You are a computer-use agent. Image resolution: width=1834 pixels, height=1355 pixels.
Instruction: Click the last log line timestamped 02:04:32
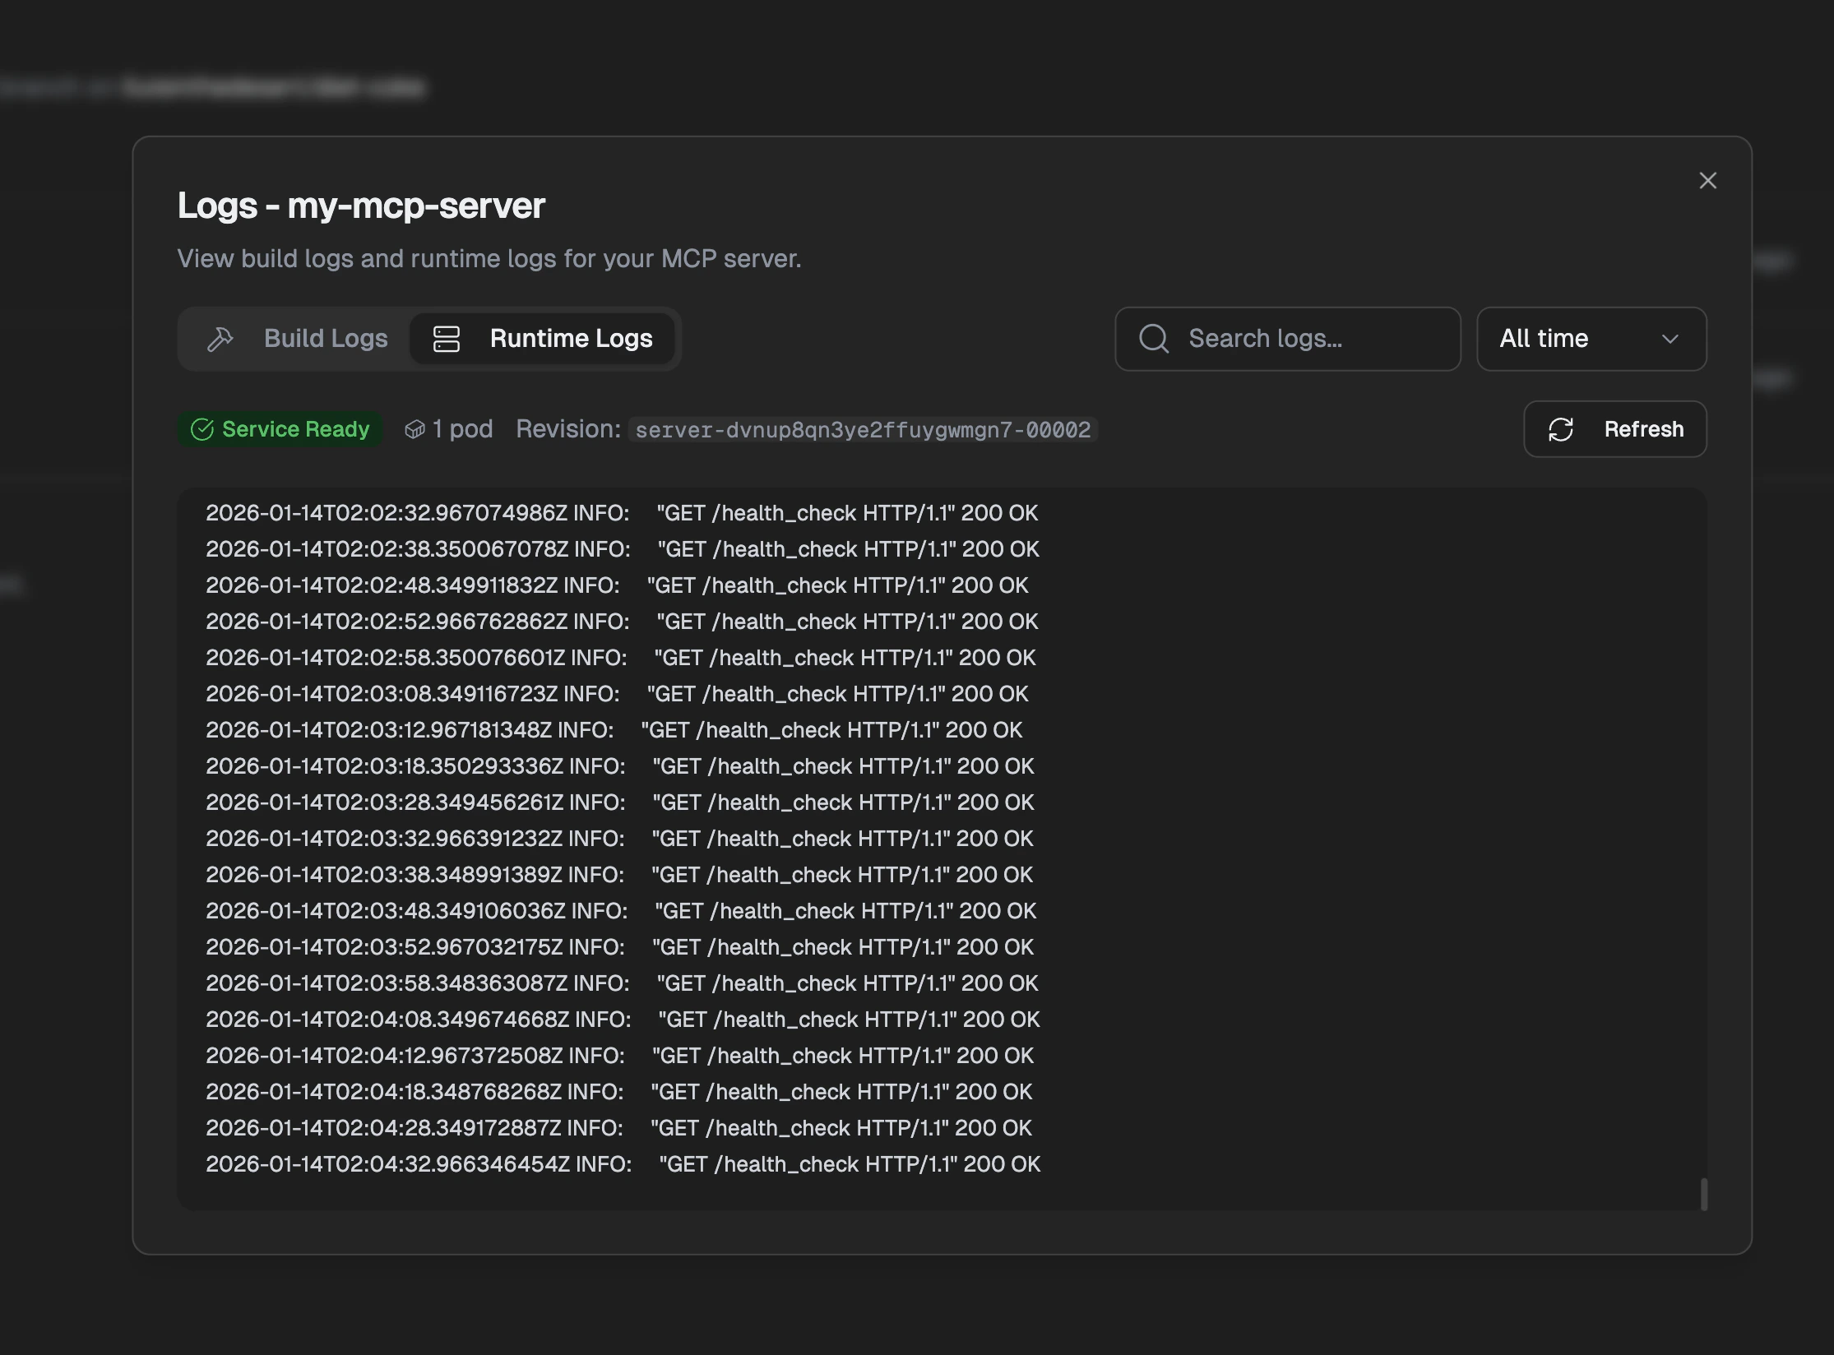click(623, 1163)
